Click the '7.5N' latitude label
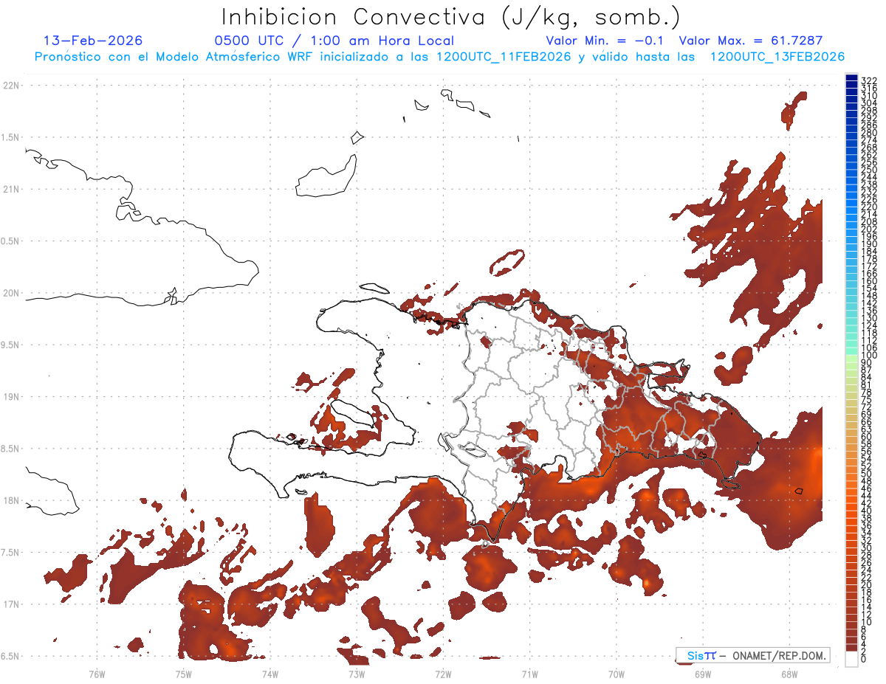886x684 pixels. click(x=11, y=553)
